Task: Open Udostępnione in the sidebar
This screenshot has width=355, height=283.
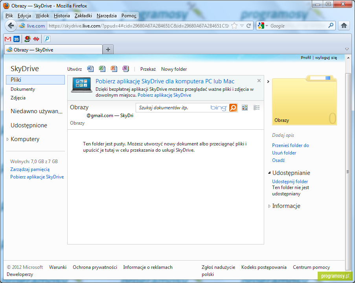Action: 29,125
